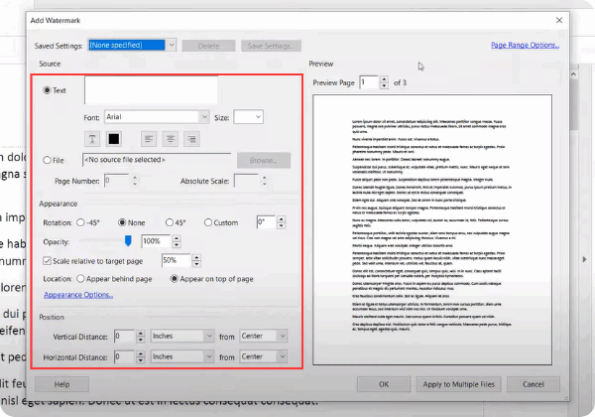The image size is (595, 417).
Task: Click the opacity 100% value field
Action: click(156, 241)
